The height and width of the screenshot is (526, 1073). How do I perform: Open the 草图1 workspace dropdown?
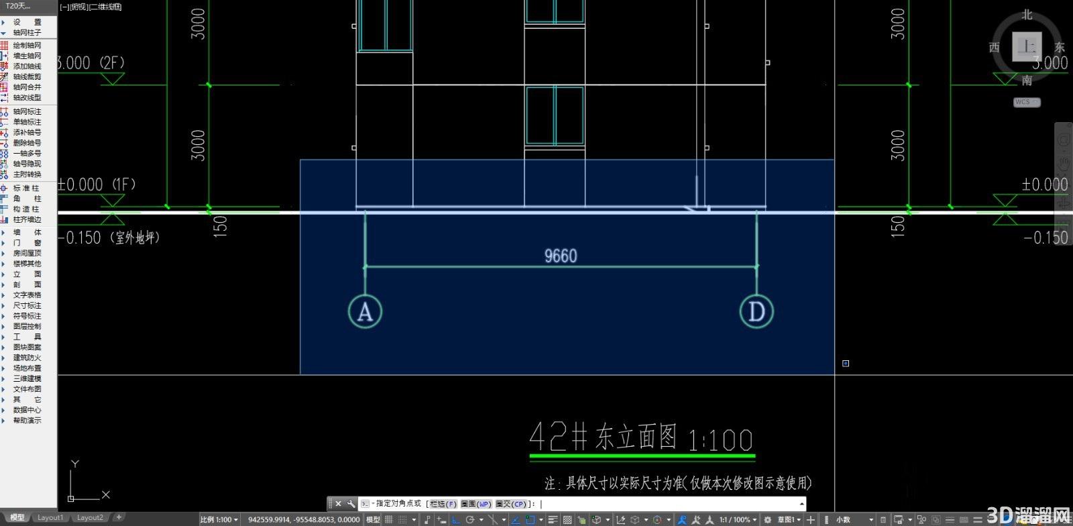tap(789, 519)
